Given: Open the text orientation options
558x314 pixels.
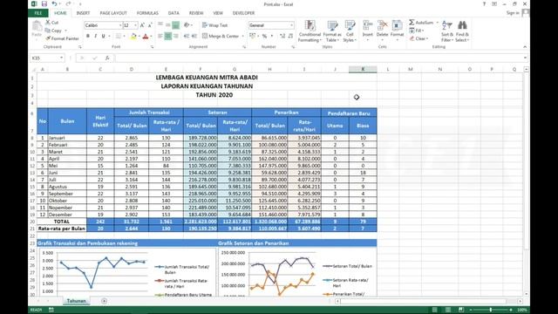Looking at the screenshot, I should [187, 25].
